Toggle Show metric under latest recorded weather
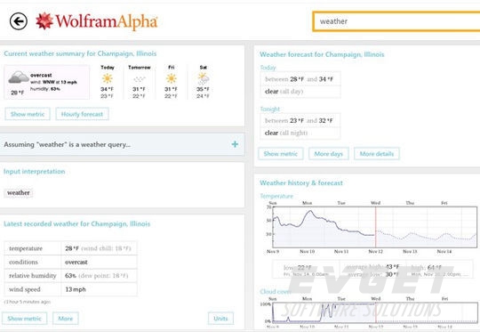 25,319
